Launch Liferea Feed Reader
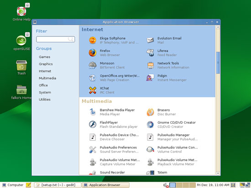 [x=162, y=53]
